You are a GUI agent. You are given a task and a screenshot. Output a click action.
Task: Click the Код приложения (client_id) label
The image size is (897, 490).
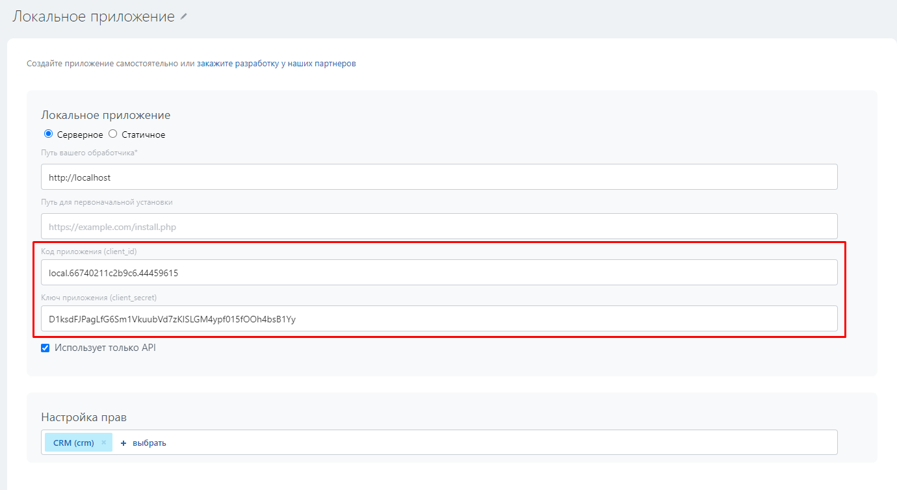89,251
